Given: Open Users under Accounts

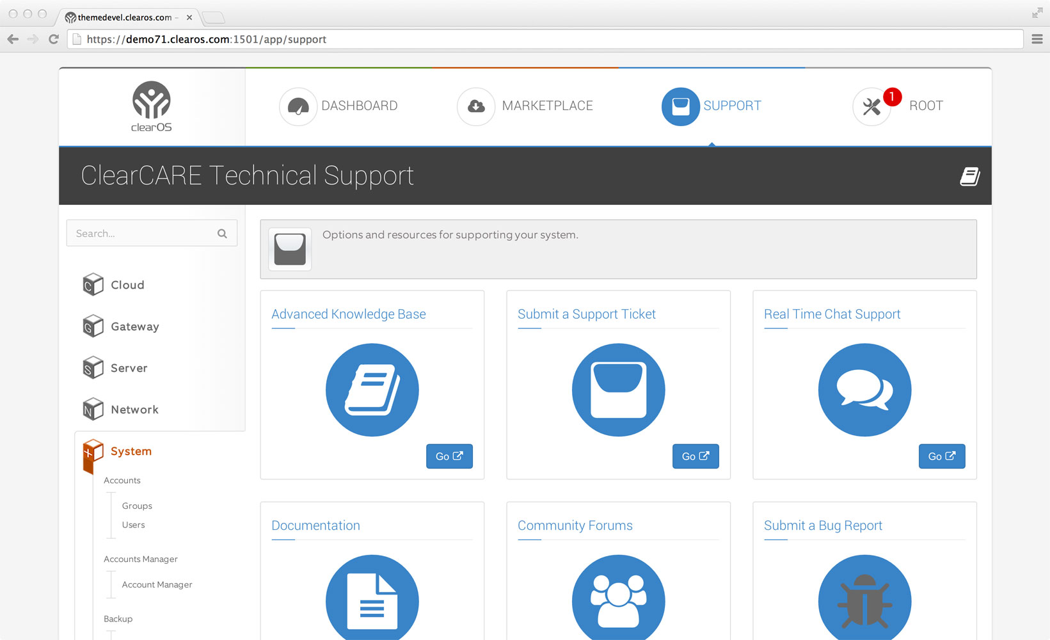Looking at the screenshot, I should 133,525.
